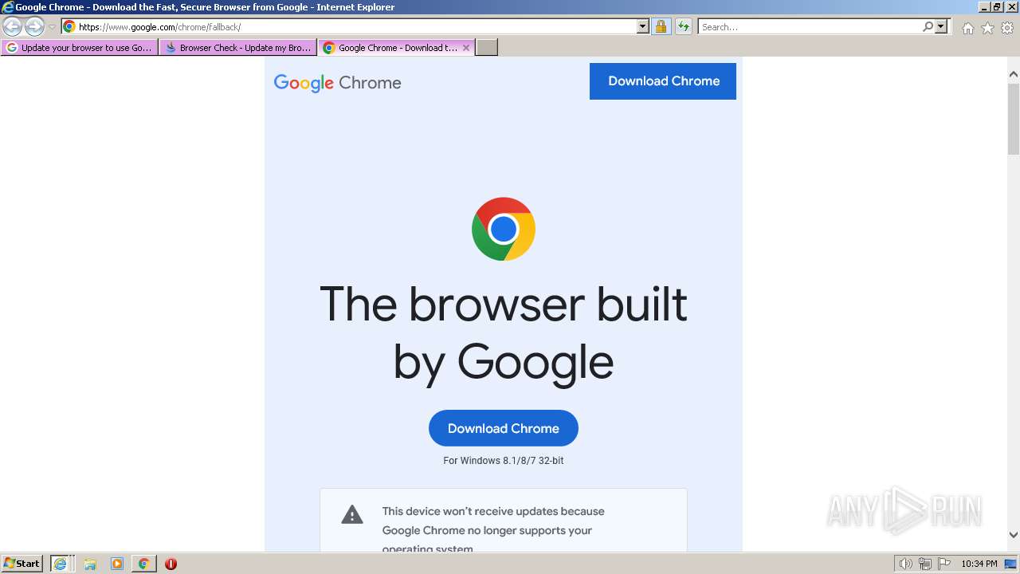1020x574 pixels.
Task: Click the Internet Explorer icon in the title bar
Action: tap(7, 7)
